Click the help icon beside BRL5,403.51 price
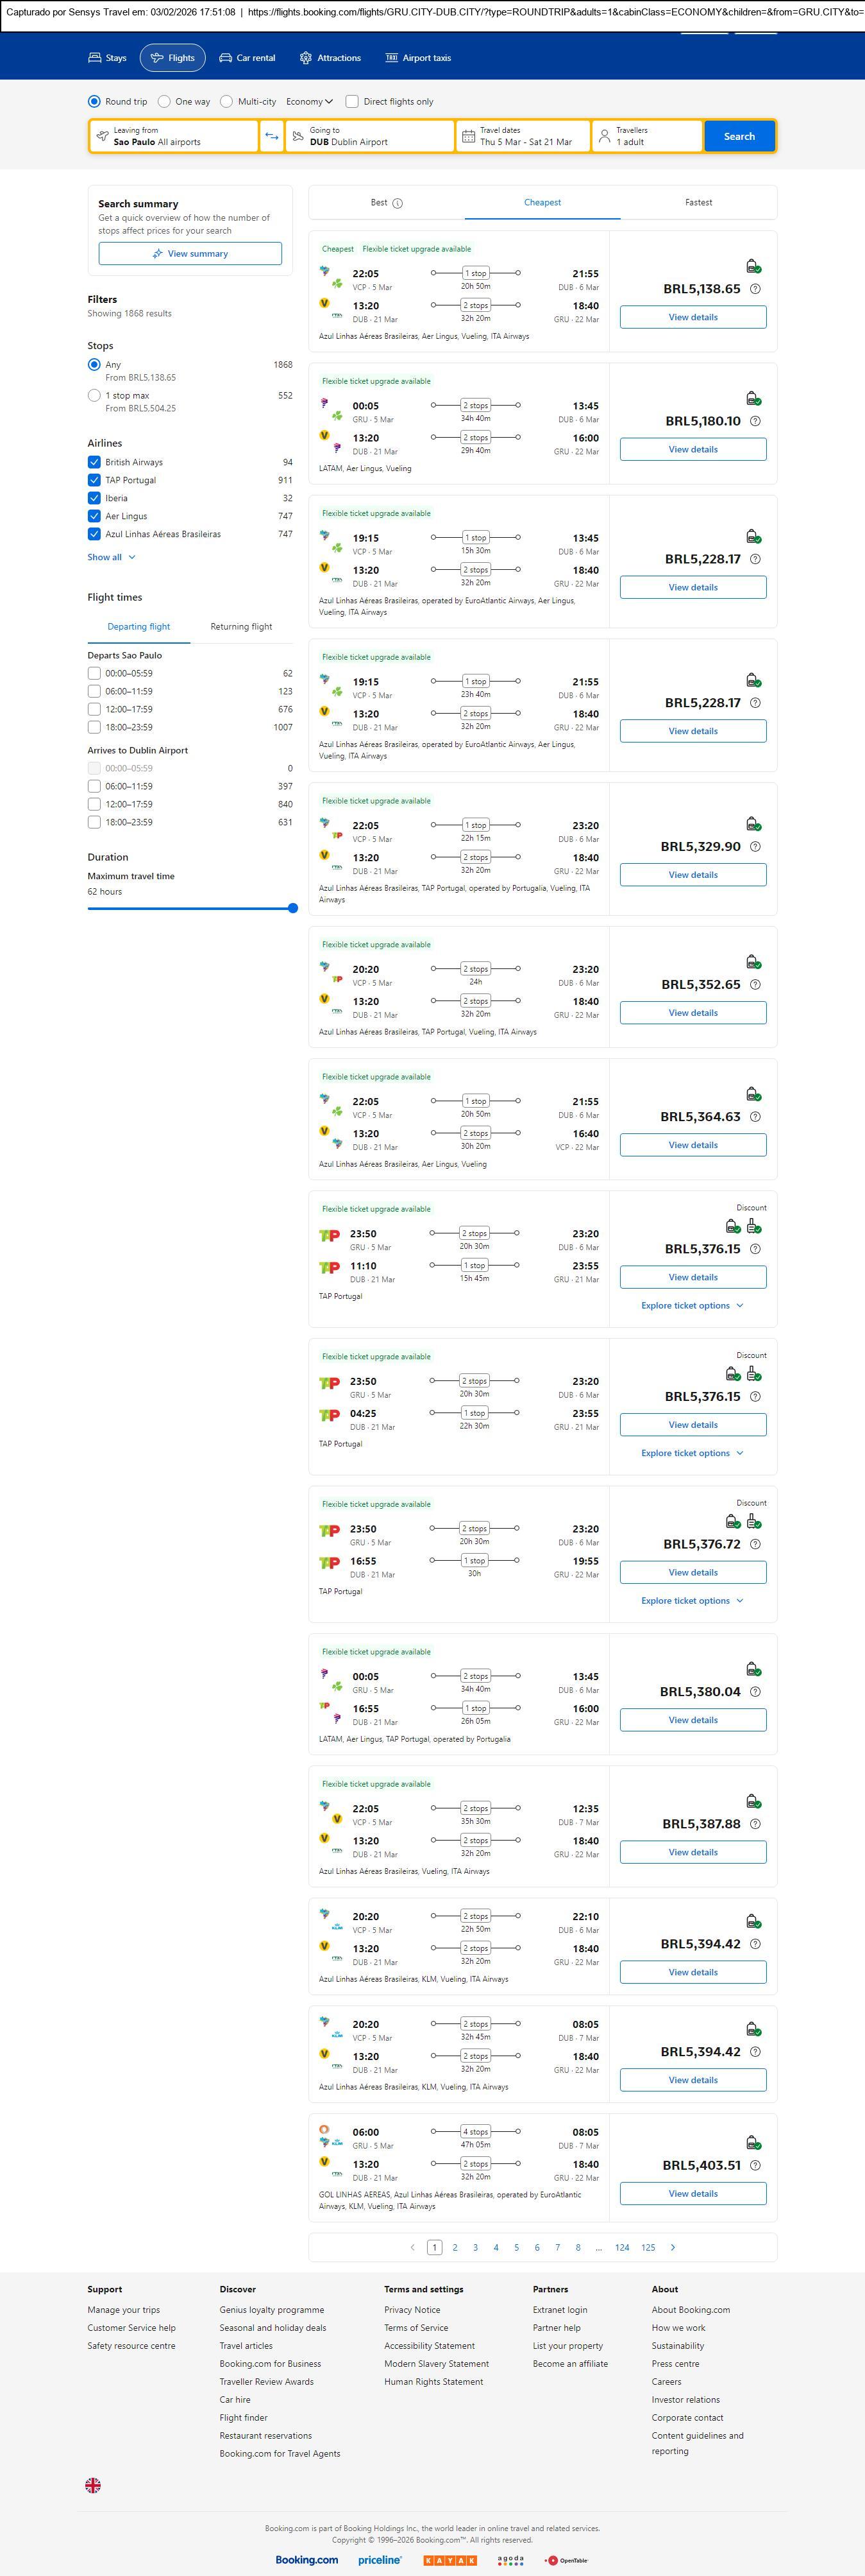This screenshot has height=2576, width=865. click(755, 2165)
